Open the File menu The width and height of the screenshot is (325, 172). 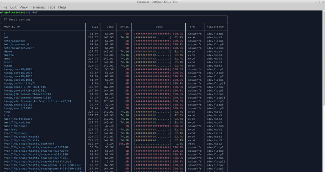[x=4, y=7]
